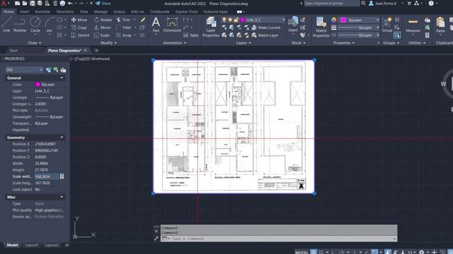Viewport: 453px width, 254px height.
Task: Click the Array tool icon
Action: (118, 35)
